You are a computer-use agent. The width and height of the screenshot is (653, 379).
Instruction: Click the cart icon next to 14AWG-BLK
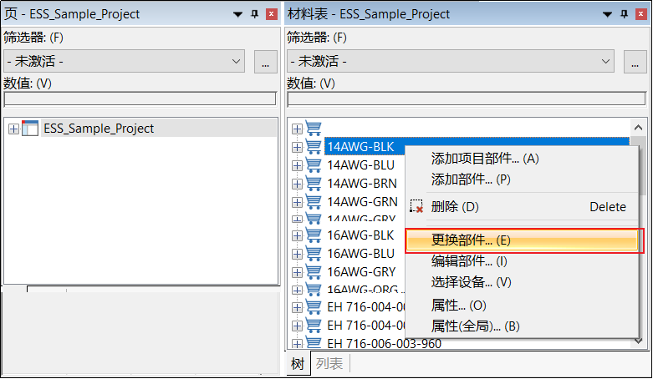(x=314, y=147)
